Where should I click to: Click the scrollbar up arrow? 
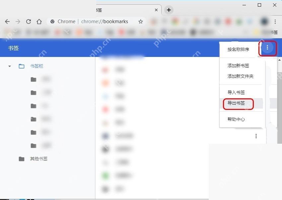point(279,60)
